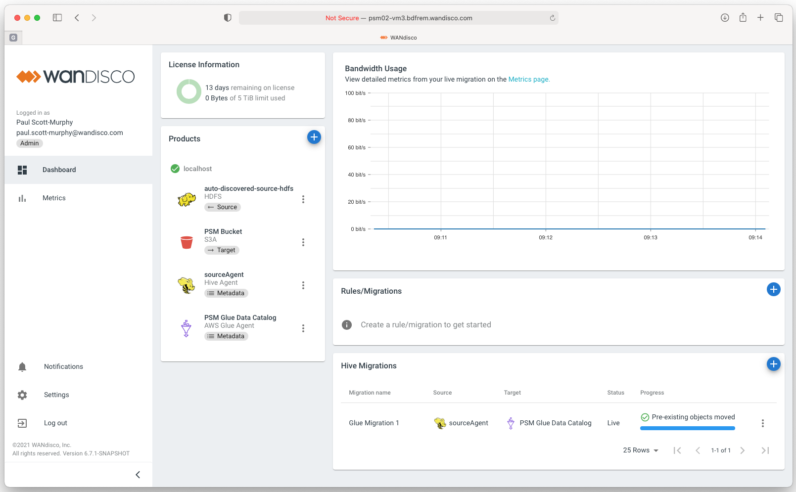Viewport: 796px width, 492px height.
Task: Click the info icon in Rules/Migrations
Action: pos(347,325)
